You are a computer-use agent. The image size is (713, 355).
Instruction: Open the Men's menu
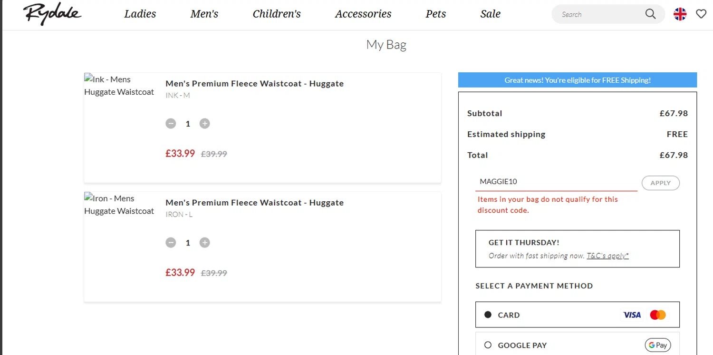pyautogui.click(x=204, y=14)
